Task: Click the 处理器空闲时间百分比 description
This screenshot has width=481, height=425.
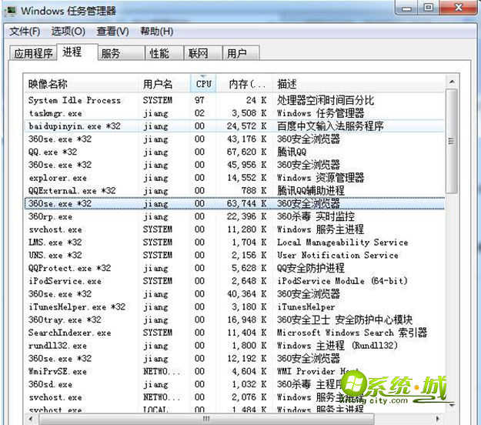Action: [326, 100]
